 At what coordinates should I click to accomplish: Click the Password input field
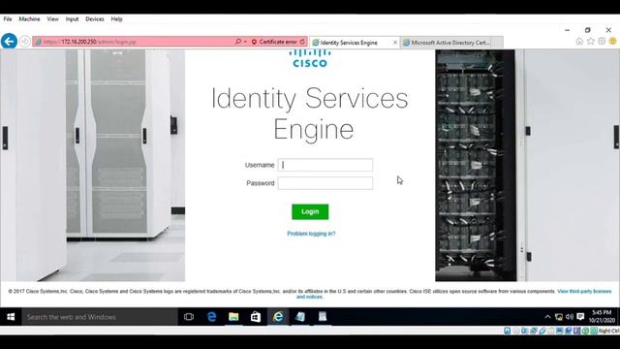pos(325,183)
